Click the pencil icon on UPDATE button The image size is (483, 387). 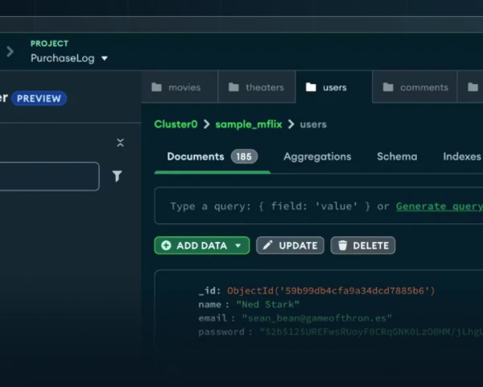(268, 246)
